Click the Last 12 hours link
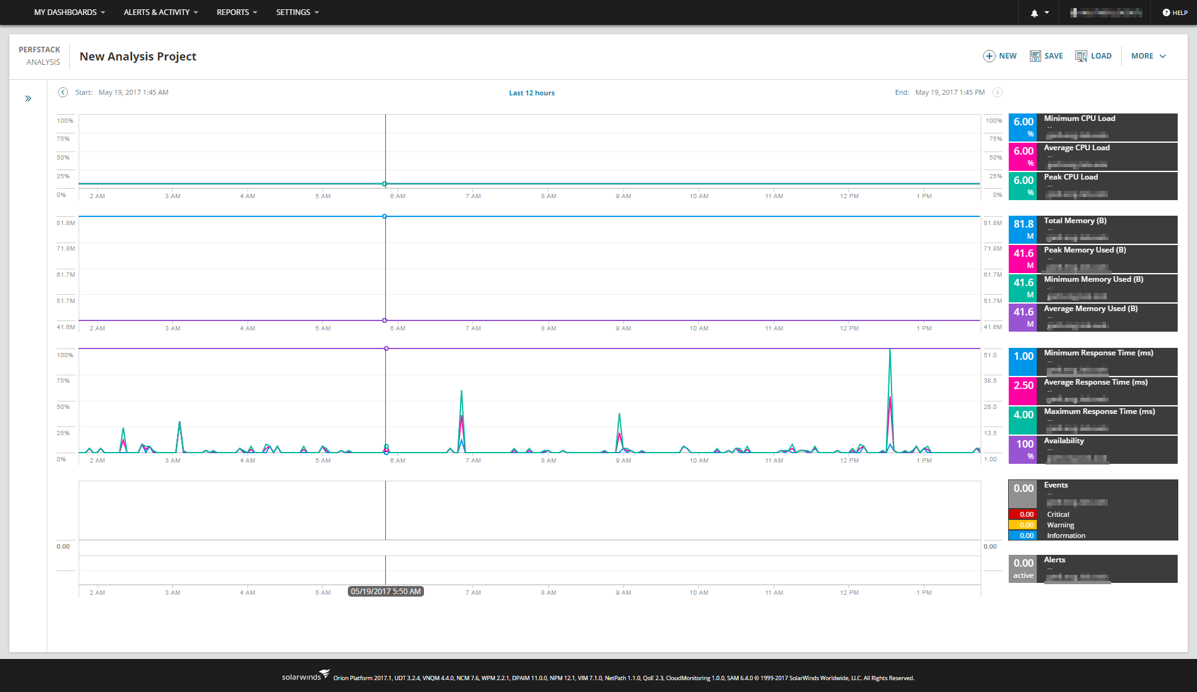The image size is (1197, 692). [531, 93]
